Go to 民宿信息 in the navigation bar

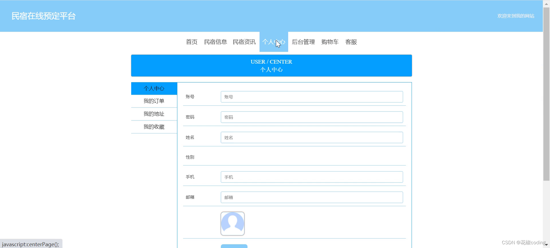215,42
